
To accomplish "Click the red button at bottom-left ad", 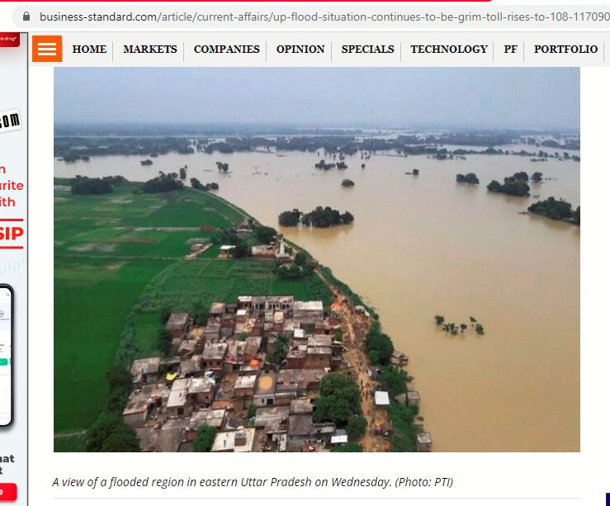I will pos(8,492).
